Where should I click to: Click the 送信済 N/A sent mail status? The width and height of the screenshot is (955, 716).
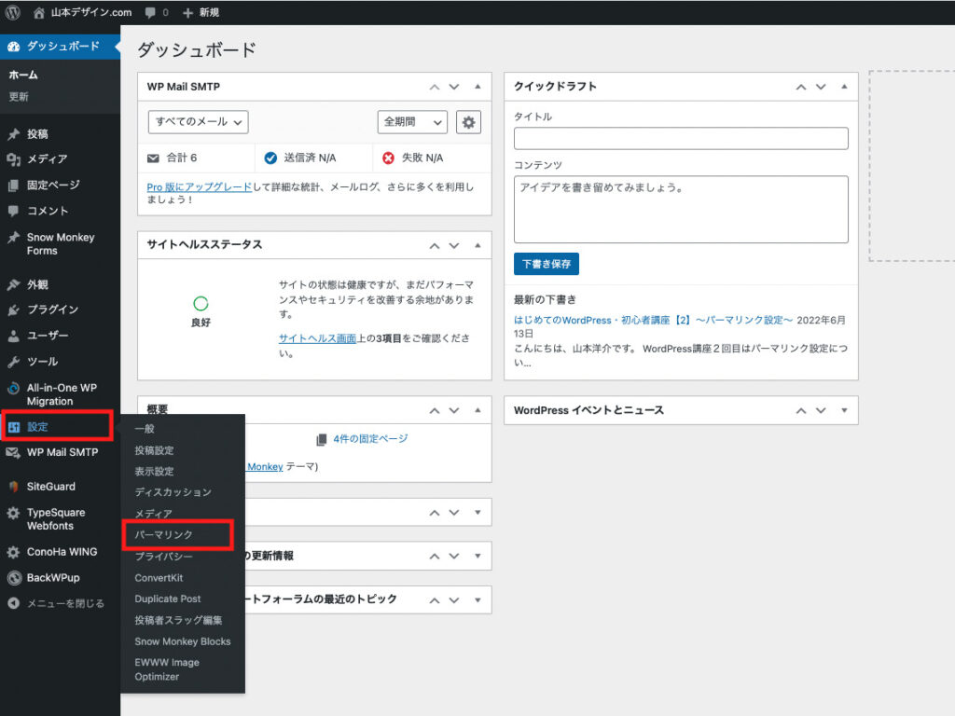click(299, 158)
